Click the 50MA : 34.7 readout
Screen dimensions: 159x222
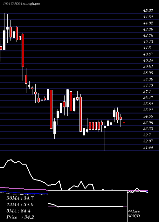tap(20, 198)
